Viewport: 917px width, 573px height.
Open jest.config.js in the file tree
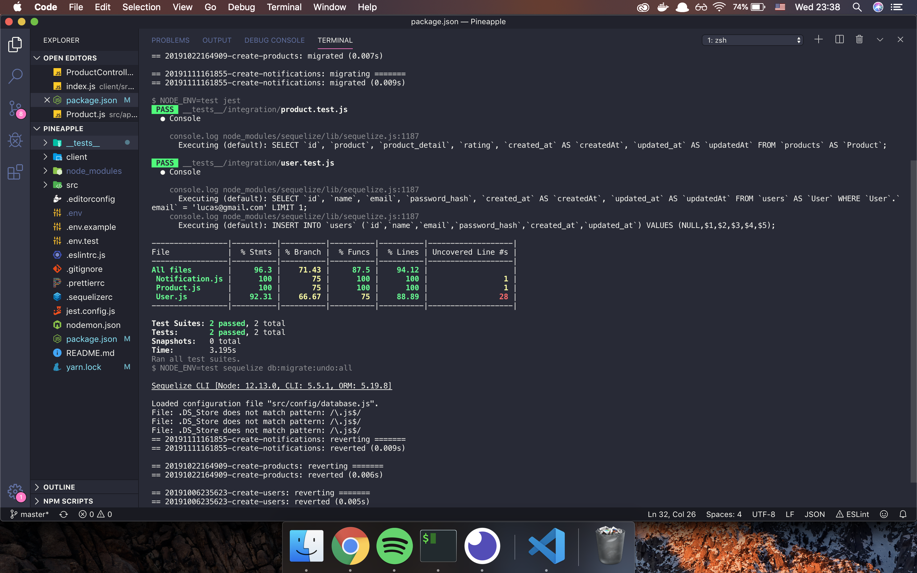pos(84,311)
